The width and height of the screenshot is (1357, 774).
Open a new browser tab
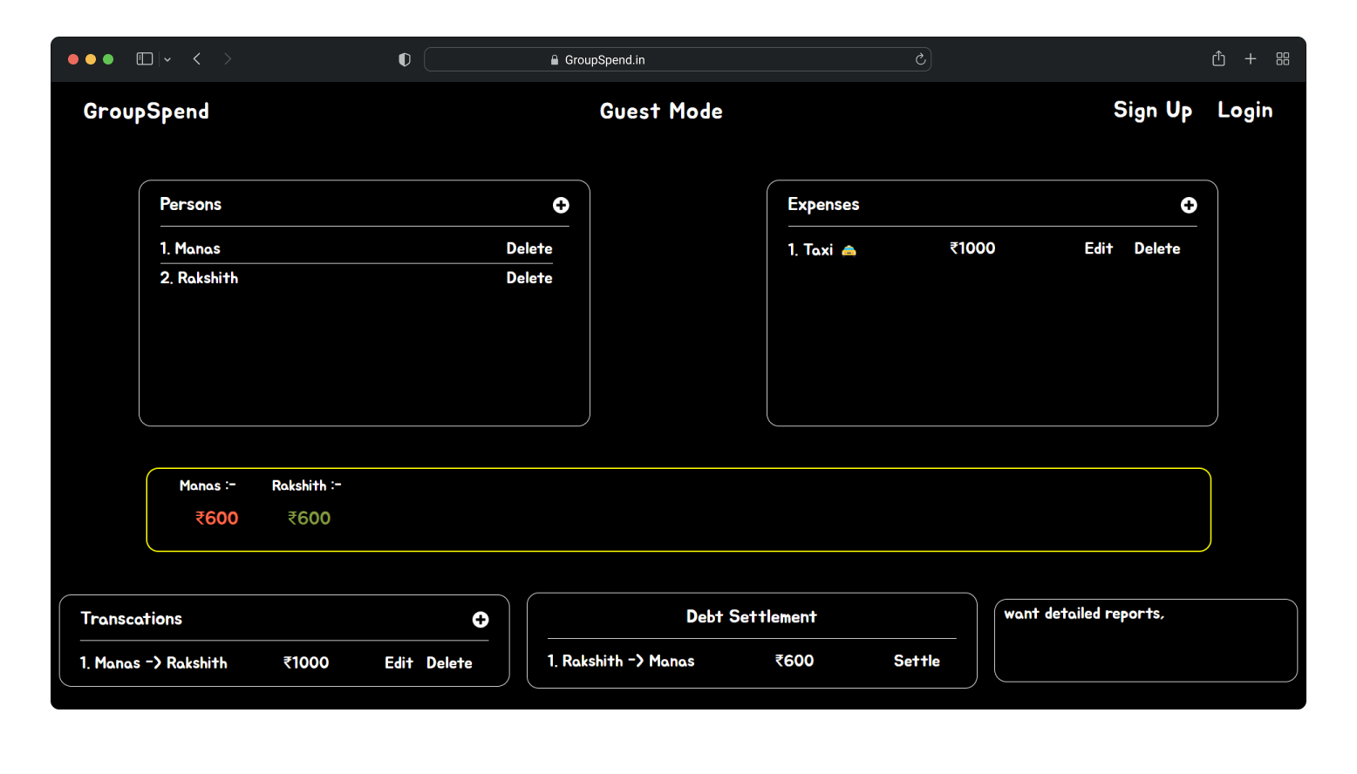[x=1250, y=58]
